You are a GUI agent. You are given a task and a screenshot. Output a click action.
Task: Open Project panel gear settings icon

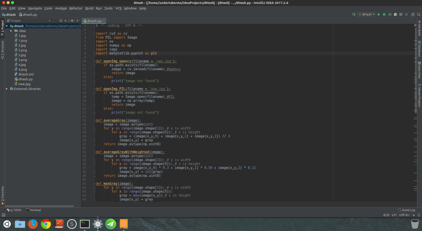[72, 21]
